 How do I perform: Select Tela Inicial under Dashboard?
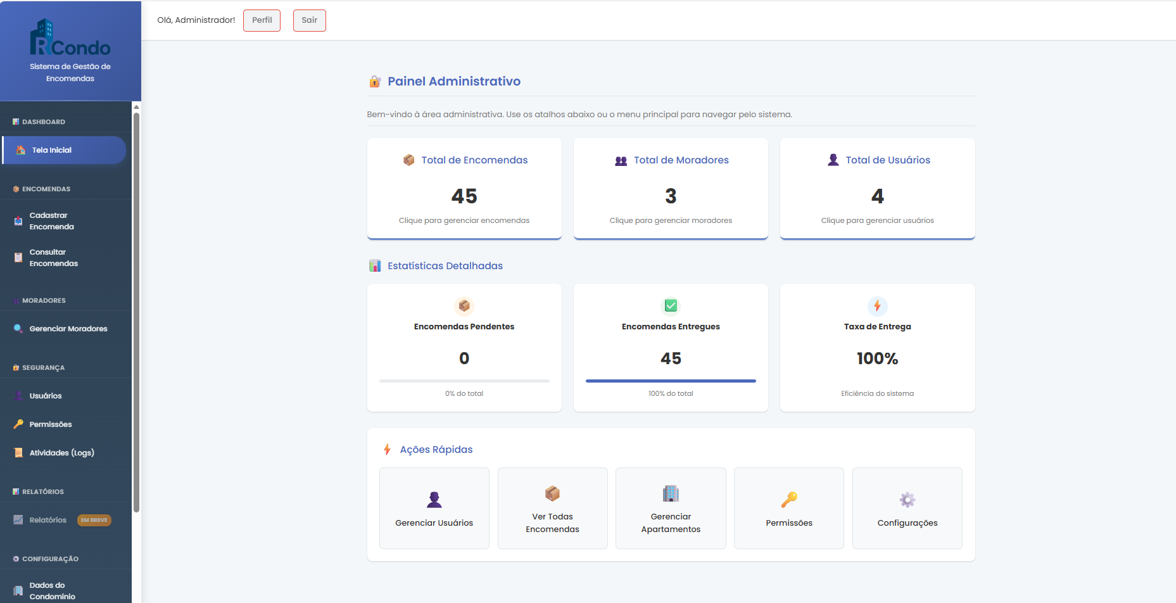tap(53, 149)
